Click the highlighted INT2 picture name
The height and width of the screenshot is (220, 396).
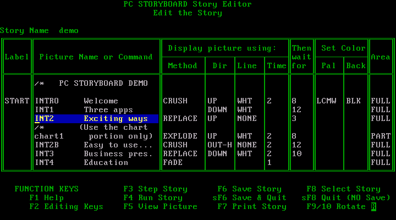(x=44, y=119)
